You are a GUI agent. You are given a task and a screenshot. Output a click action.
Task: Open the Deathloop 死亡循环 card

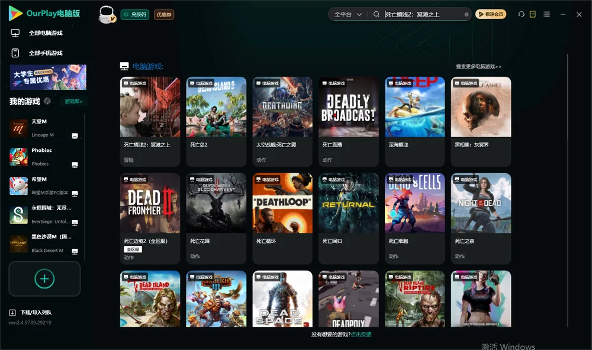coord(282,218)
